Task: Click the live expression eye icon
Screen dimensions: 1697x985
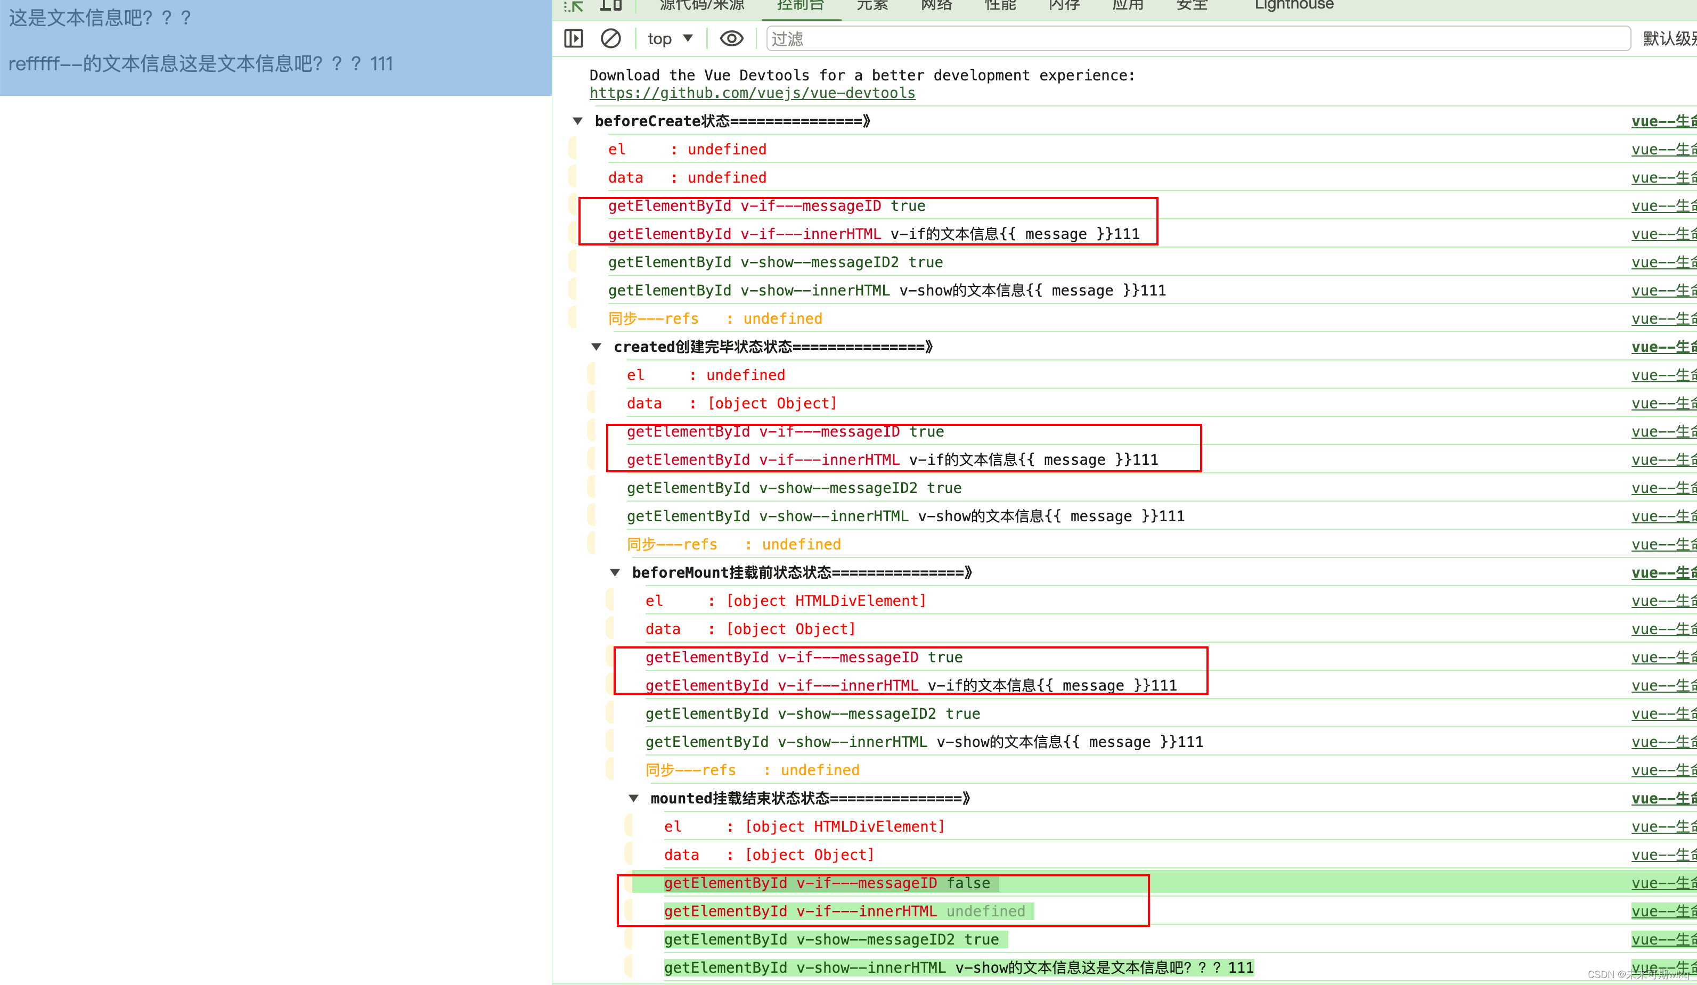Action: click(x=731, y=38)
